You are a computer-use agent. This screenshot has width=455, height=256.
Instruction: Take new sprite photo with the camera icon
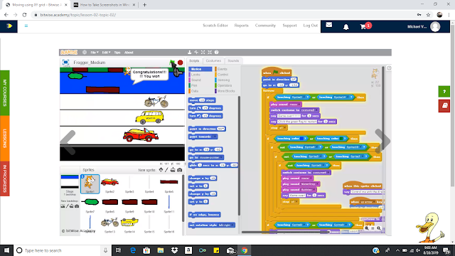tap(180, 170)
